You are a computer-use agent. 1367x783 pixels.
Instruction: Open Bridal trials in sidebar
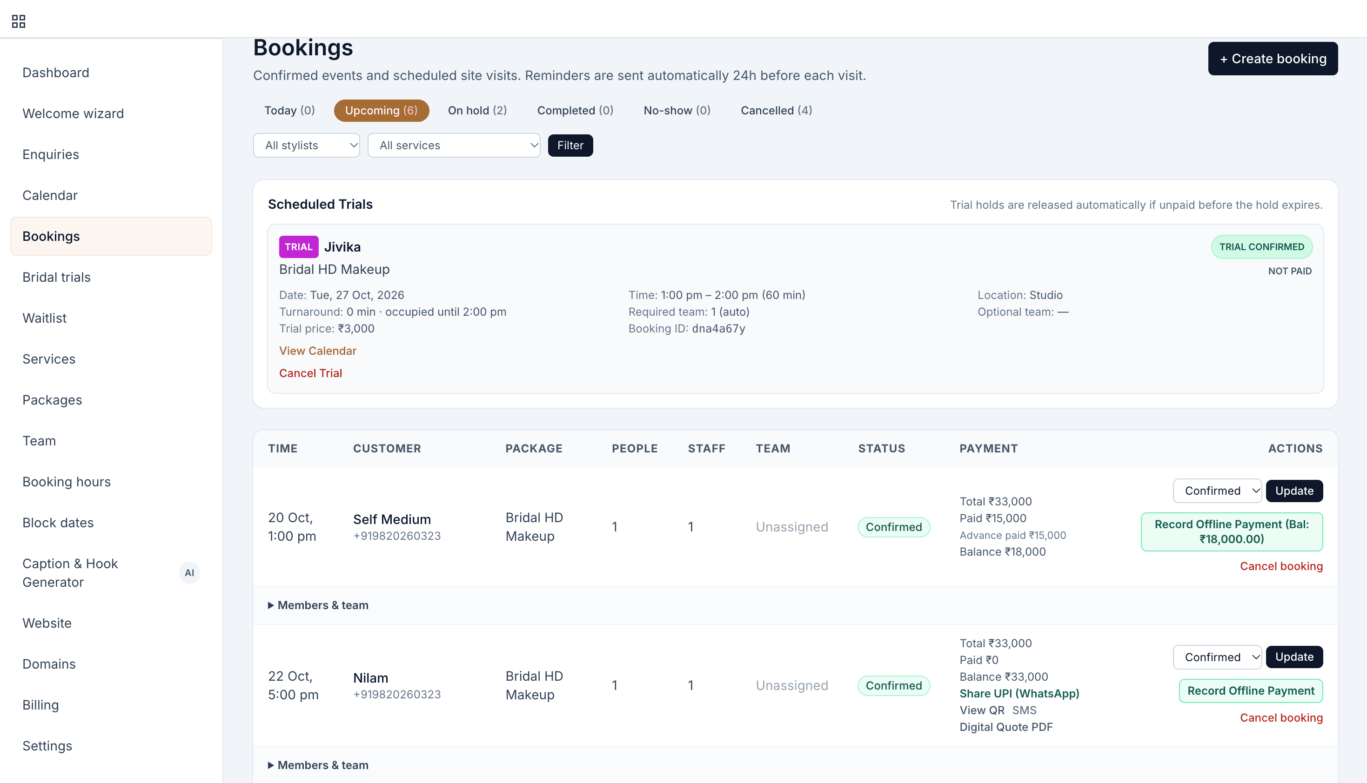111,277
